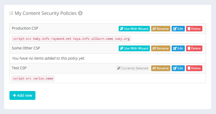Click the Currently Selected button for Test CSP
This screenshot has height=114, width=216.
pos(133,68)
